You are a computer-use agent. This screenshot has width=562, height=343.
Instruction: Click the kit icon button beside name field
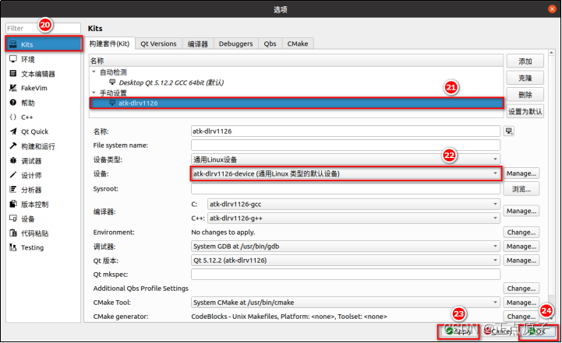(508, 131)
